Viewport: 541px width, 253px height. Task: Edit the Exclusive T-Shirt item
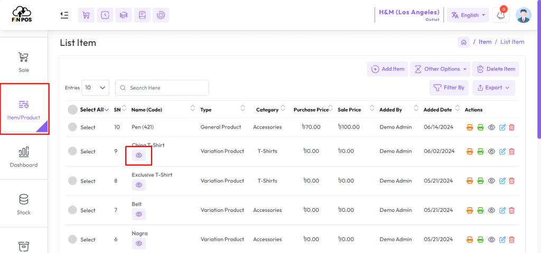click(x=502, y=181)
